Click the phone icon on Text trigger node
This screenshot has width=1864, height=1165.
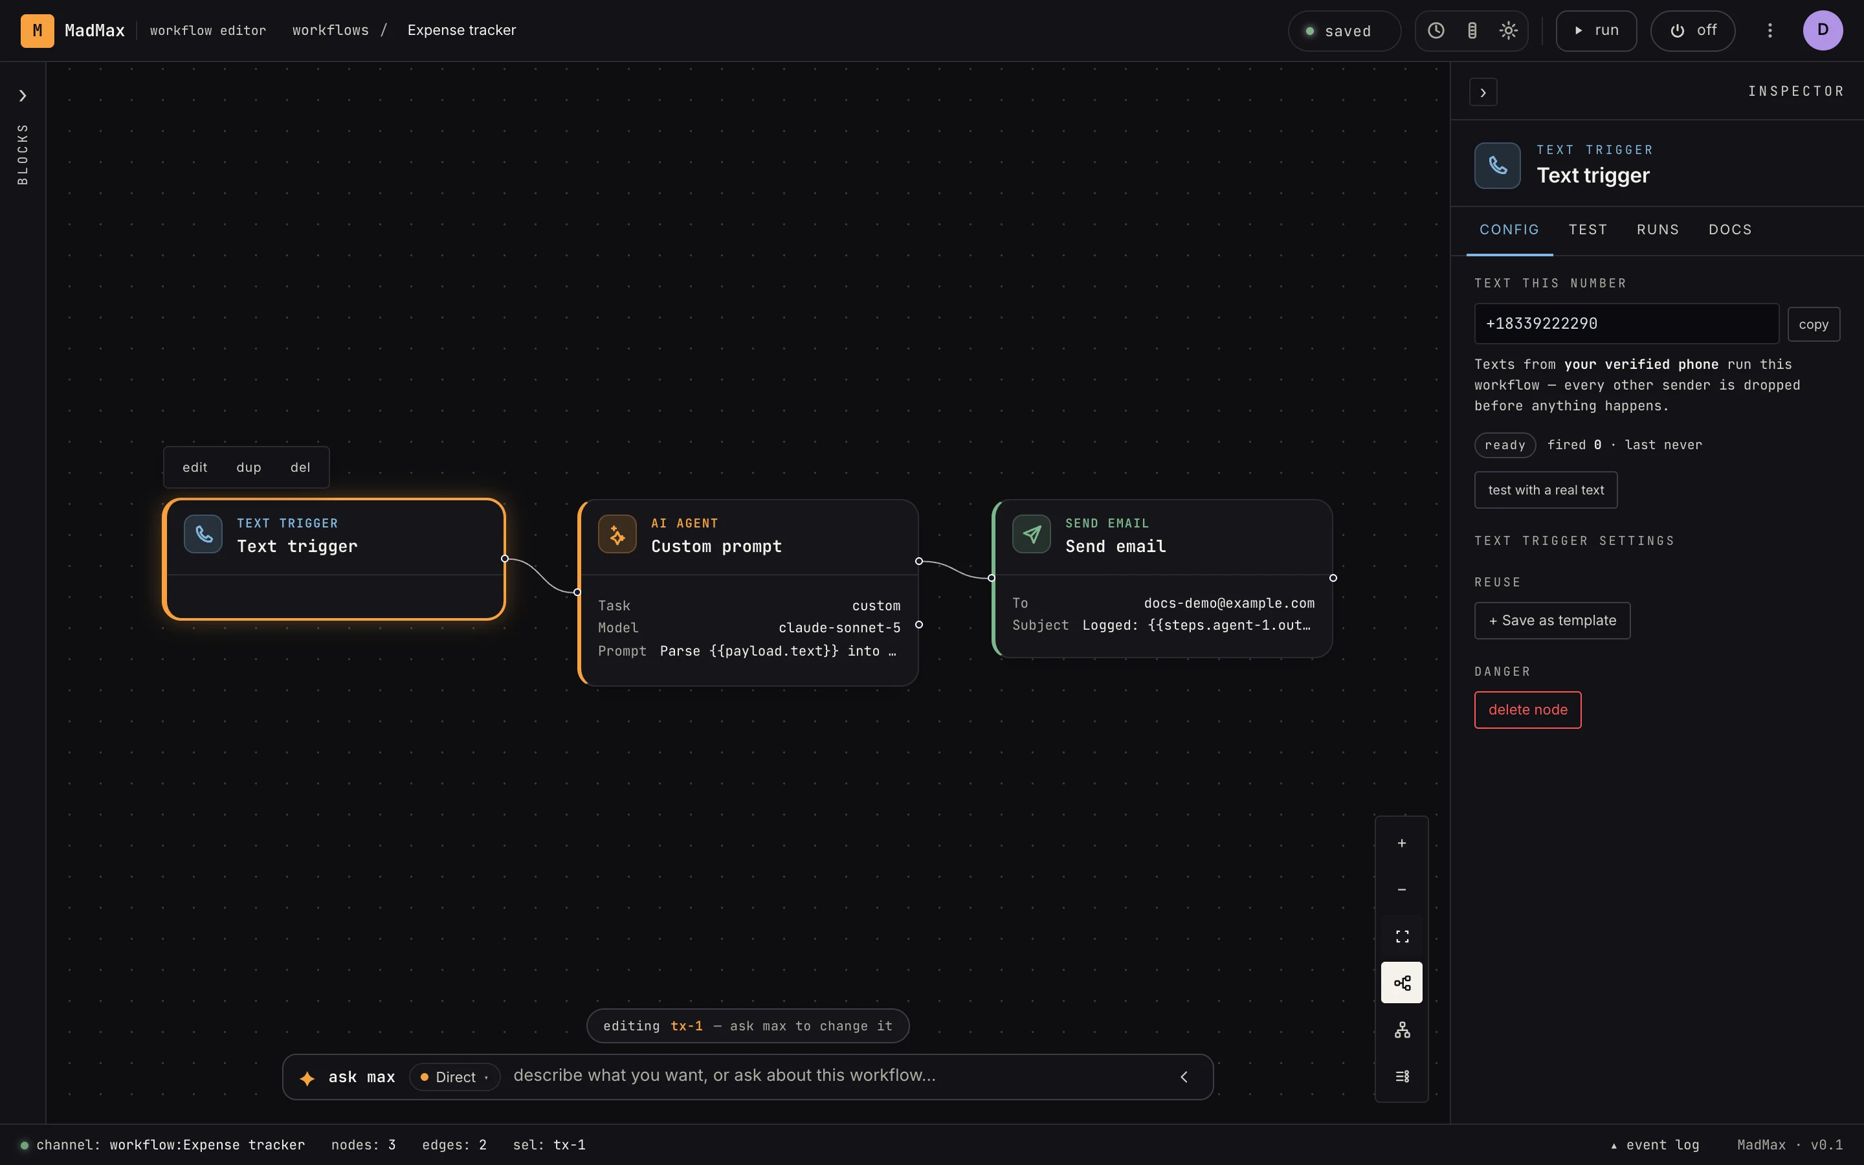click(x=203, y=534)
